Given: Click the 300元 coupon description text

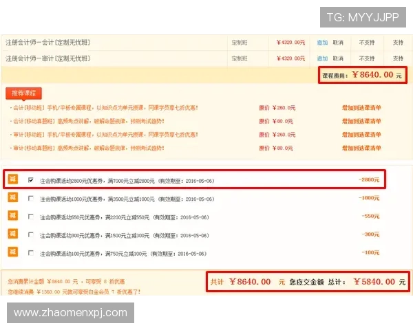Looking at the screenshot, I should click(x=125, y=236).
